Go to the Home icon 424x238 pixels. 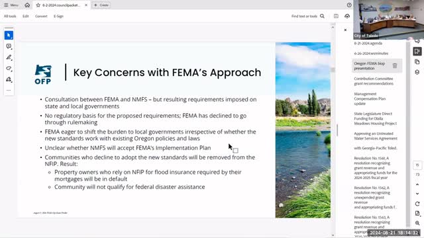click(x=27, y=5)
